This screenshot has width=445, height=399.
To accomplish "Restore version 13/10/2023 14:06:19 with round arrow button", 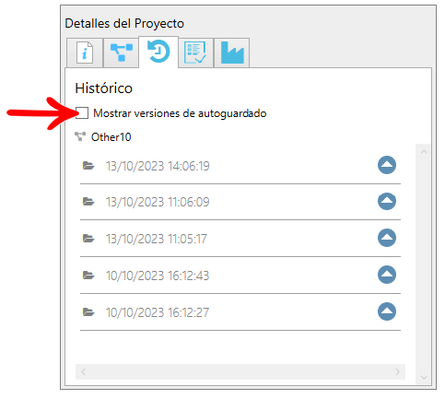I will (387, 165).
